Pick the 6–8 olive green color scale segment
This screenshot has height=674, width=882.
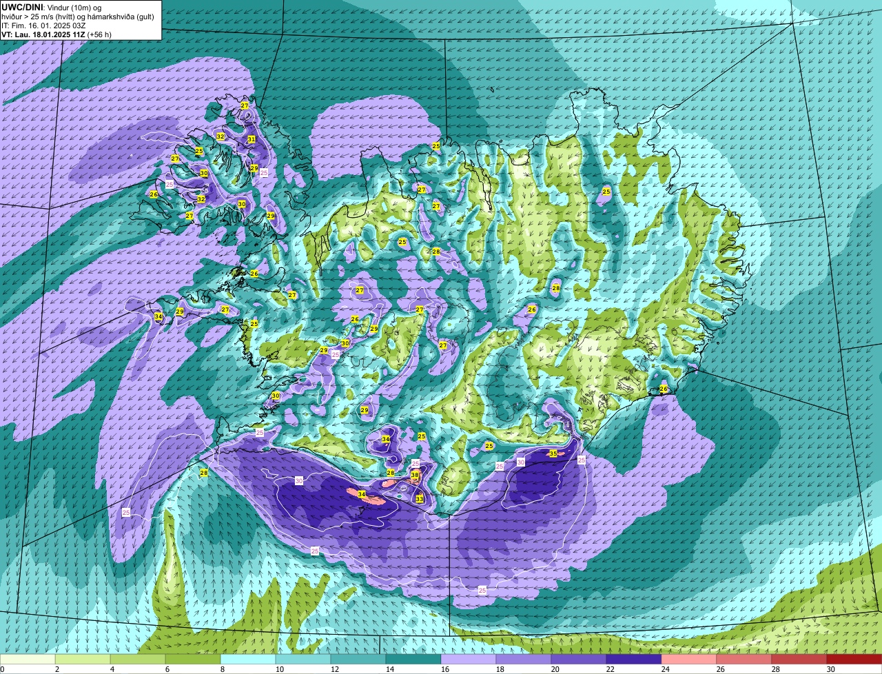click(193, 660)
